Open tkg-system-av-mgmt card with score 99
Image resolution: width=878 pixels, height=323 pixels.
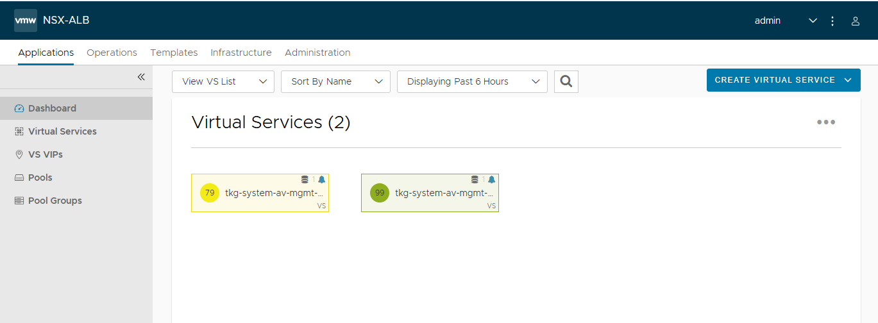pyautogui.click(x=430, y=192)
